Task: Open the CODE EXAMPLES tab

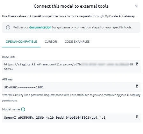Action: click(x=77, y=42)
